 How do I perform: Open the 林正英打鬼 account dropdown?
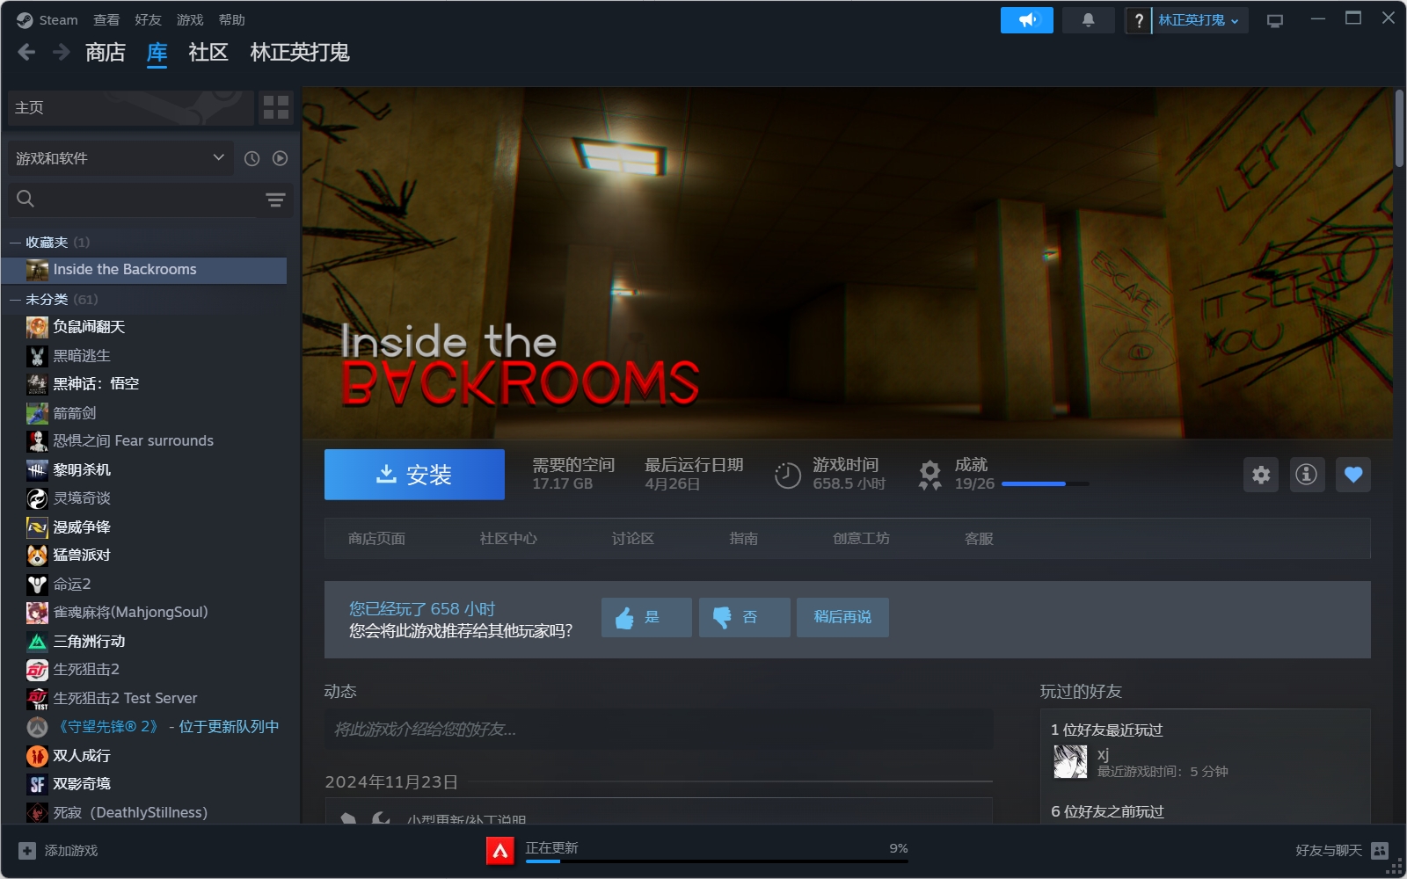(1199, 20)
